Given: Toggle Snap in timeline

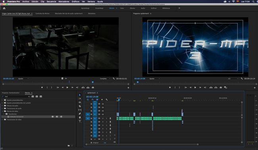Looking at the screenshot, I should (x=92, y=100).
